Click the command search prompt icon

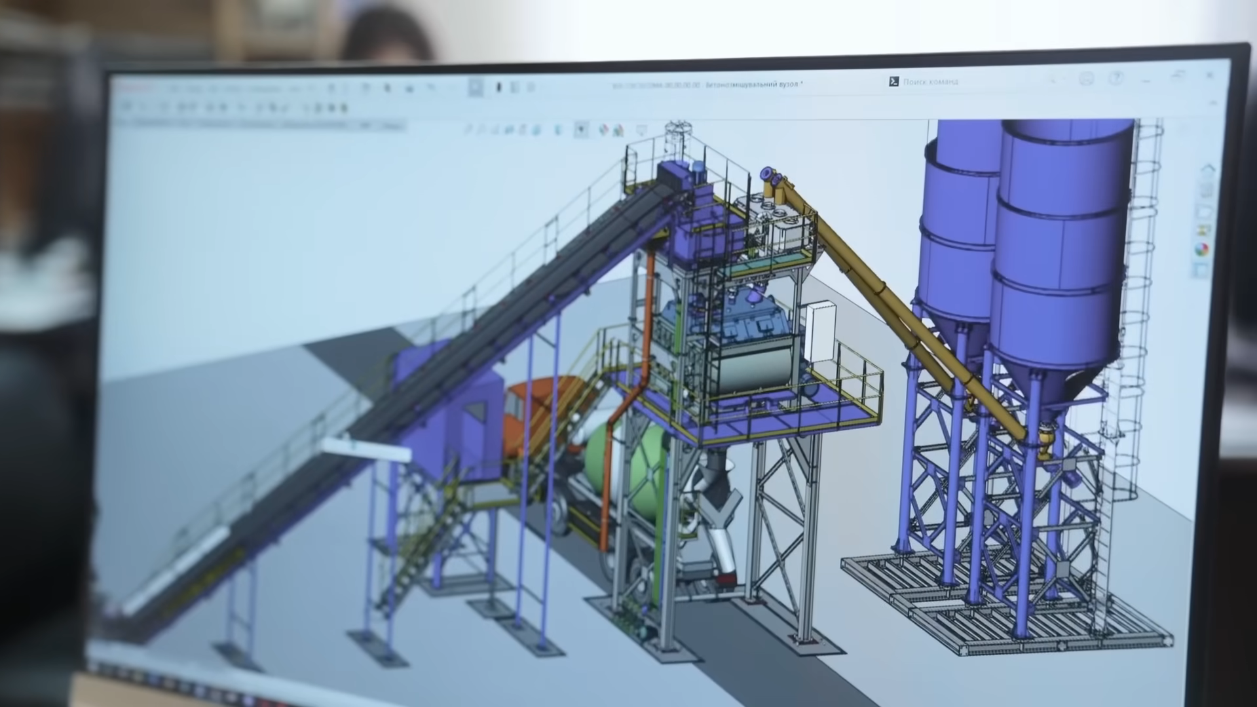click(893, 81)
